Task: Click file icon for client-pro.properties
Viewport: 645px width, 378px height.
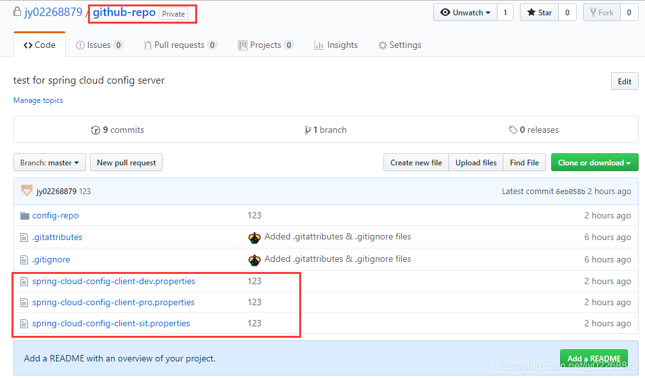Action: (x=24, y=303)
